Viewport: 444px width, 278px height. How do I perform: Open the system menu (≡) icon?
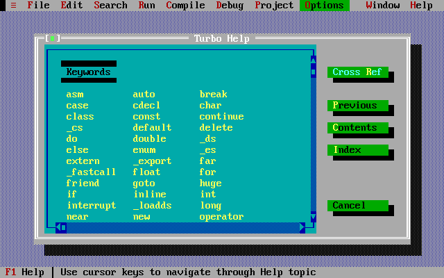[13, 6]
